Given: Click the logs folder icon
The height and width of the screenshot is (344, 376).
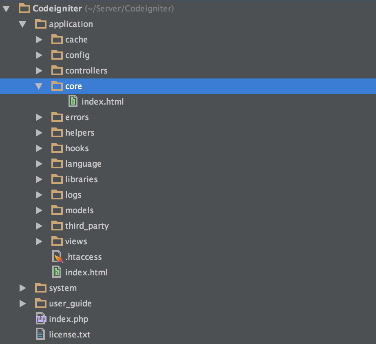Looking at the screenshot, I should click(x=57, y=194).
